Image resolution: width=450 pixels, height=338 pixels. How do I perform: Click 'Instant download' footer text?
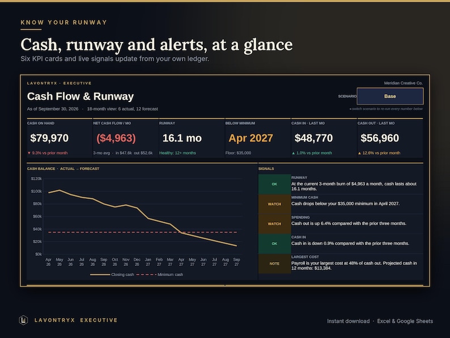348,321
